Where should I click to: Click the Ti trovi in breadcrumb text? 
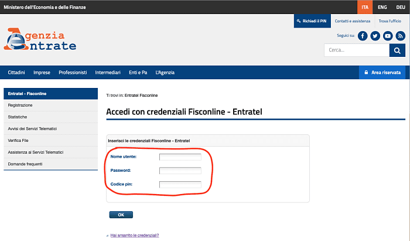[x=132, y=96]
